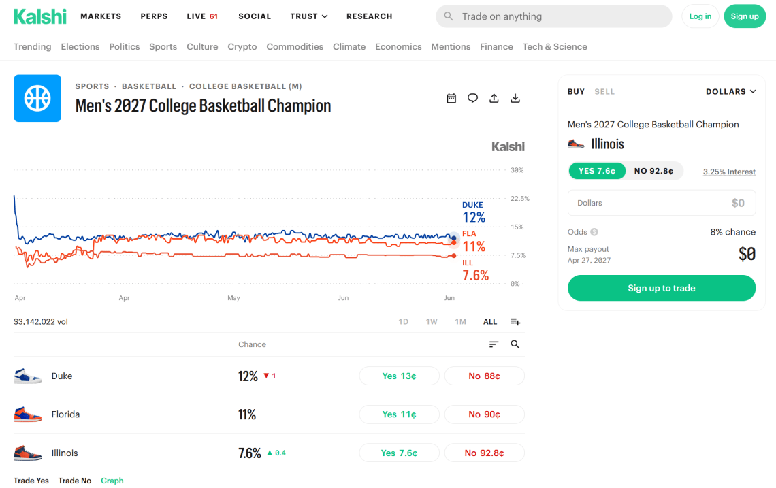Screen dimensions: 776x488
Task: Select the Politics category
Action: (x=124, y=46)
